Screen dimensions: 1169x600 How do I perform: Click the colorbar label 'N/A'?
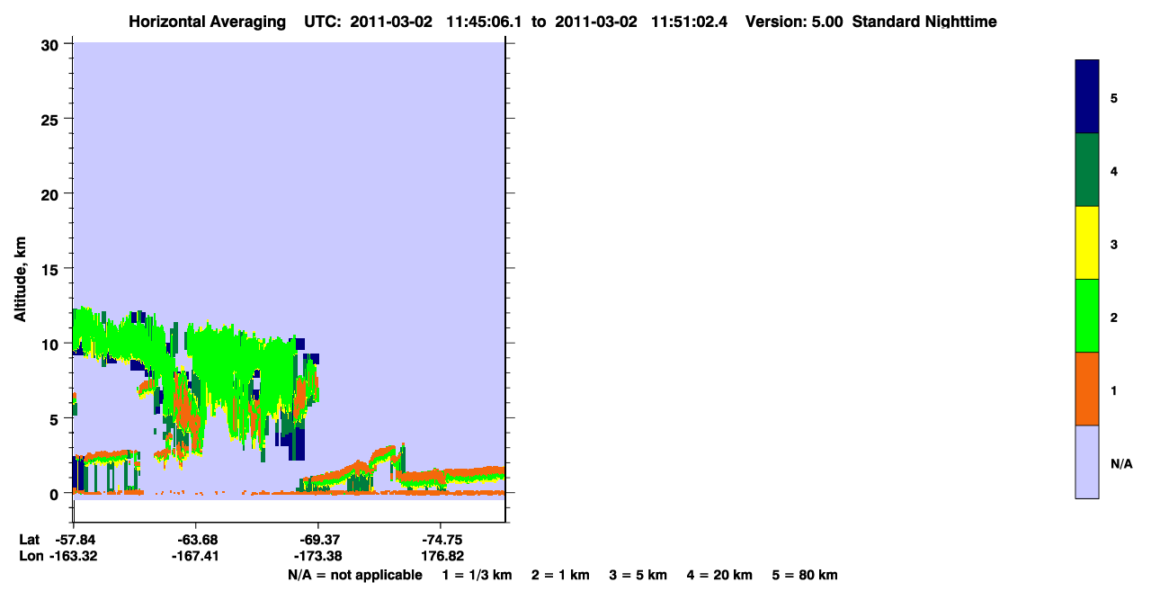pos(1121,464)
